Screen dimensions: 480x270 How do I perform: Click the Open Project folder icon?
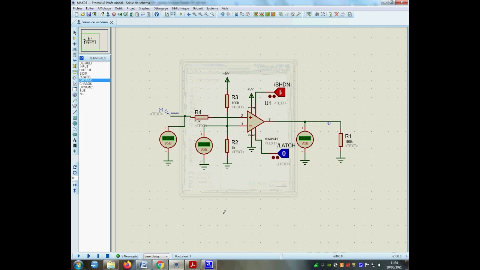(82, 14)
